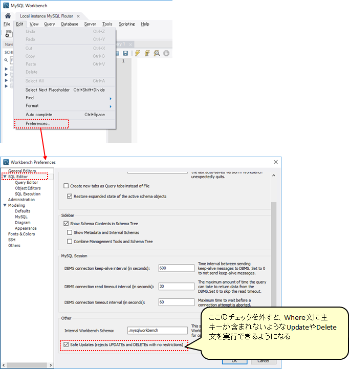This screenshot has height=369, width=349.
Task: Click preferences tree scroll left arrow
Action: 4,365
